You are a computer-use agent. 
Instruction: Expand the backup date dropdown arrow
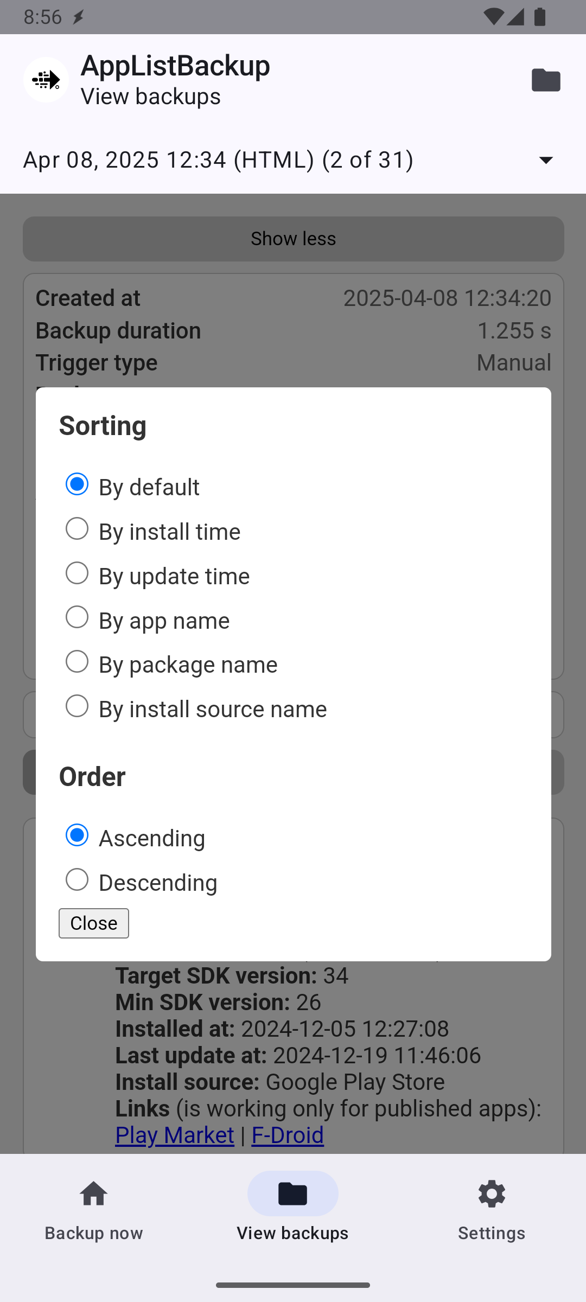(546, 160)
